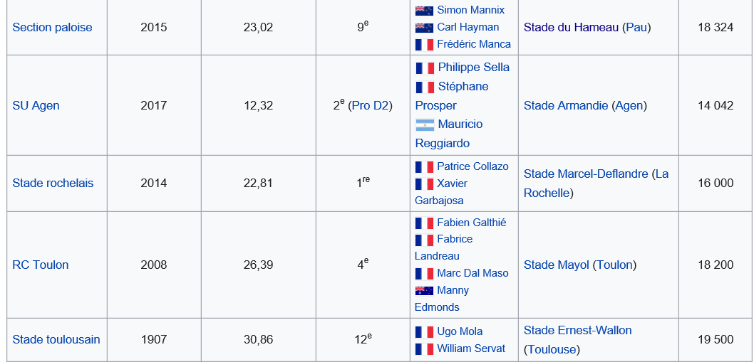The width and height of the screenshot is (754, 362).
Task: Open the Stade Mayol stadium link
Action: [x=556, y=265]
